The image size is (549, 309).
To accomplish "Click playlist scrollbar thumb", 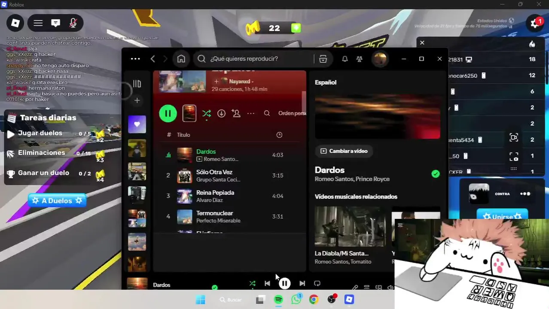I will 304,101.
